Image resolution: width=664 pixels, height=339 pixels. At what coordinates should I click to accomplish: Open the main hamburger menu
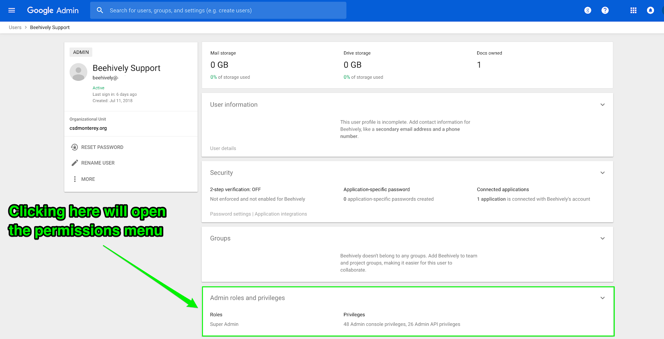[12, 10]
